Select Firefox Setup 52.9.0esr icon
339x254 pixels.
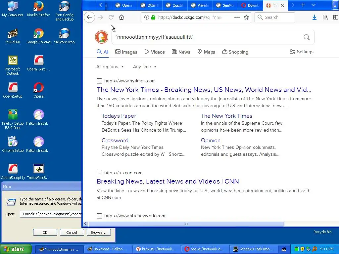[x=13, y=119]
